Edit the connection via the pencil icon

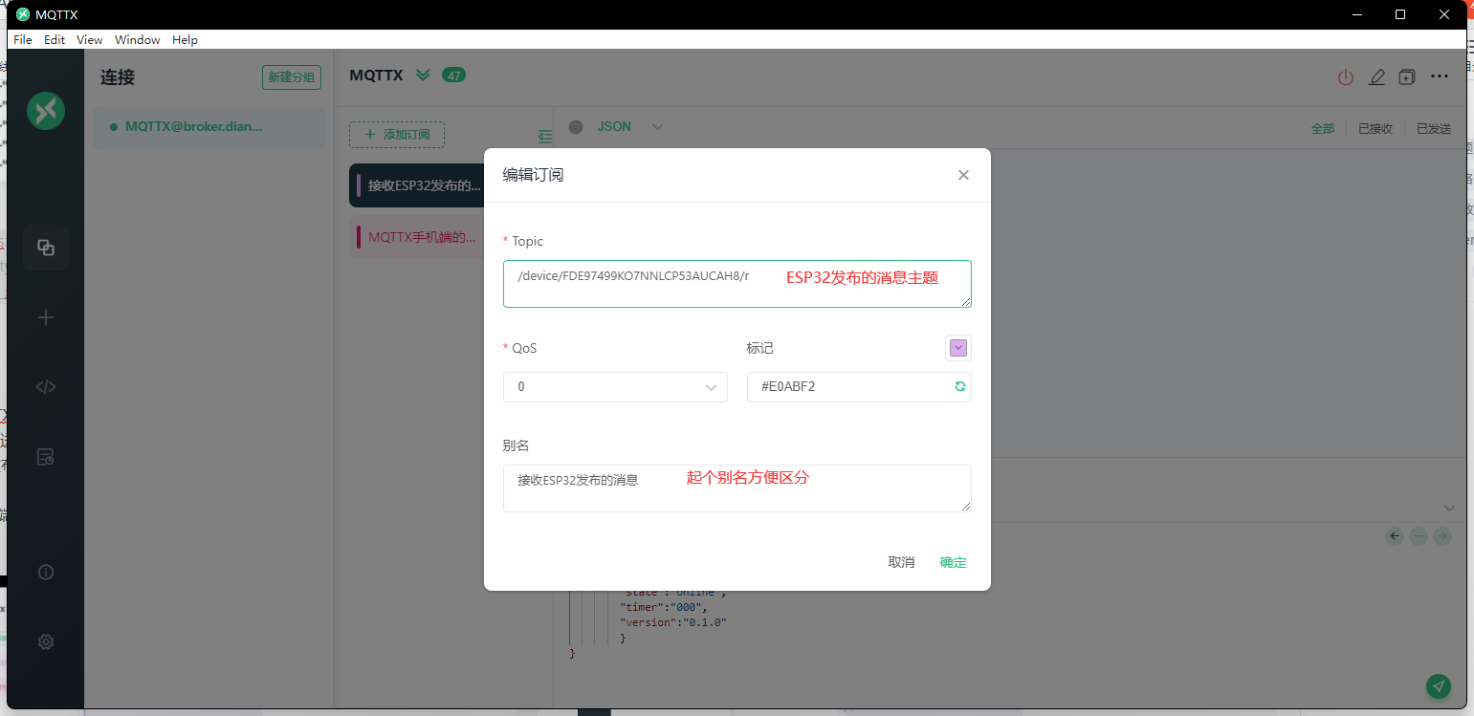1377,77
